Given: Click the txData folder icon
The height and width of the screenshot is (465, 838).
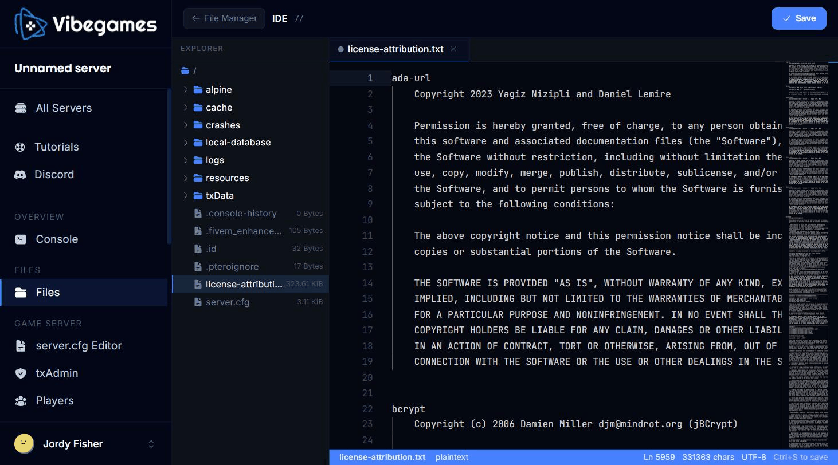Looking at the screenshot, I should click(198, 195).
